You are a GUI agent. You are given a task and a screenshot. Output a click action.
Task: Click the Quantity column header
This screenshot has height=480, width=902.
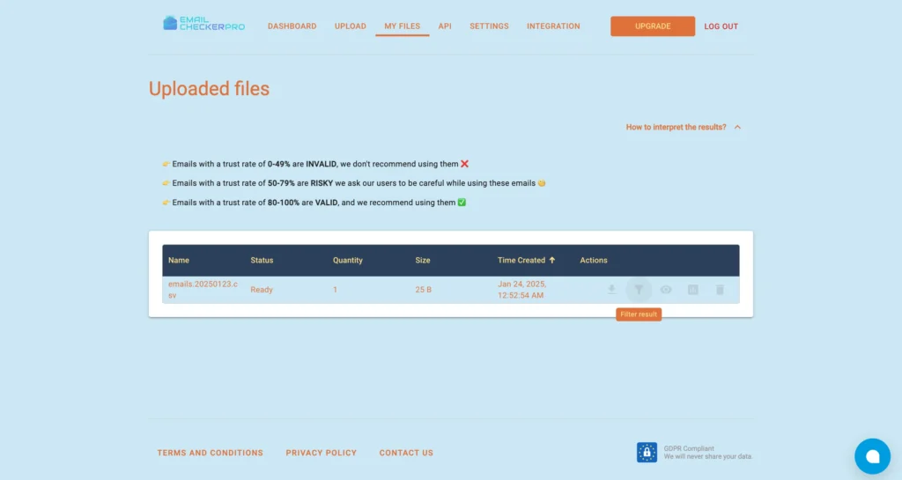347,261
